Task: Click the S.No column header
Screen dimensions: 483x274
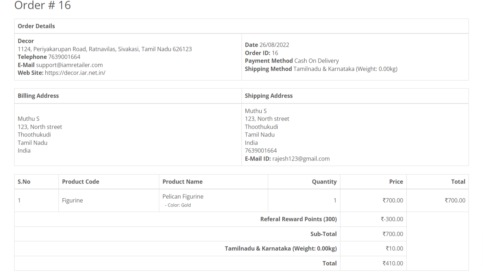Action: (24, 182)
